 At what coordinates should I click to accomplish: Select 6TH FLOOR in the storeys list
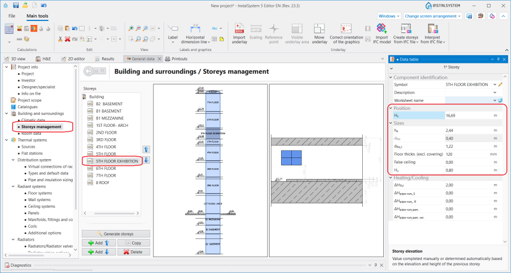[x=106, y=168]
